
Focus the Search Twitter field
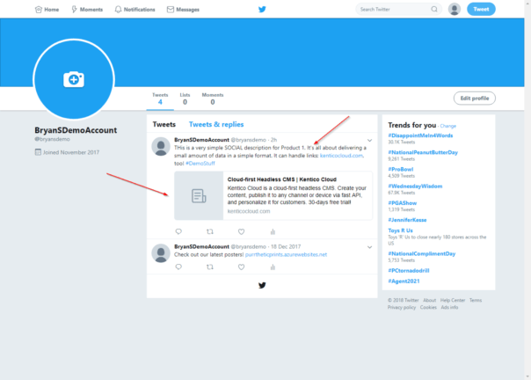(398, 9)
